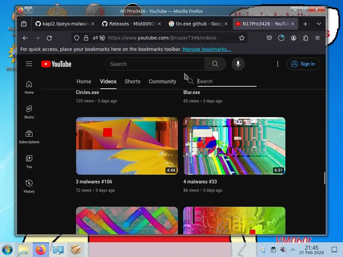Screen dimensions: 343x257
Task: Play 4 malwares #33 thumbnail
Action: coord(234,146)
